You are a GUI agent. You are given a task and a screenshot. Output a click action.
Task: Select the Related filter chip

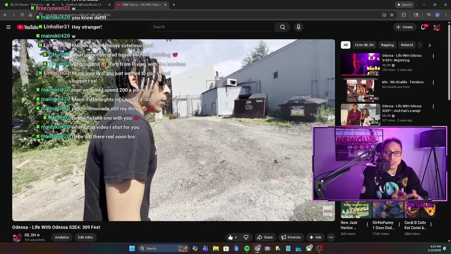[407, 45]
